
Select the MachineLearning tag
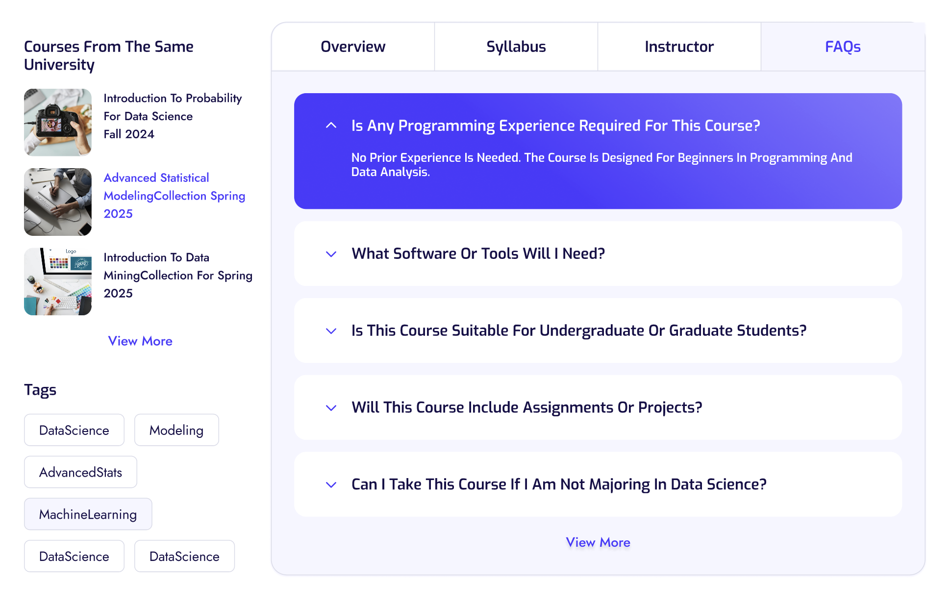pyautogui.click(x=88, y=514)
